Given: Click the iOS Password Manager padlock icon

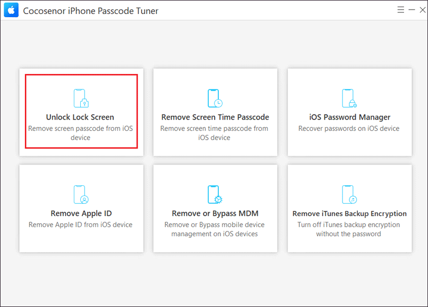Looking at the screenshot, I should tap(349, 98).
